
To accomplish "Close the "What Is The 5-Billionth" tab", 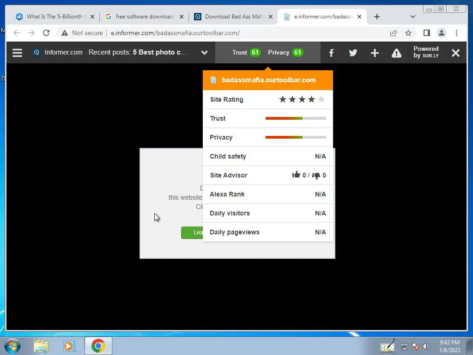I will point(92,17).
